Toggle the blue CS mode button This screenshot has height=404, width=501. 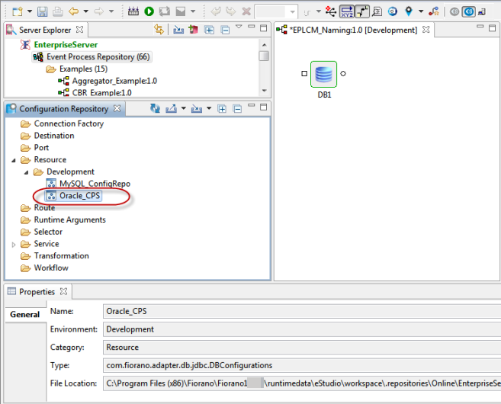(x=469, y=12)
